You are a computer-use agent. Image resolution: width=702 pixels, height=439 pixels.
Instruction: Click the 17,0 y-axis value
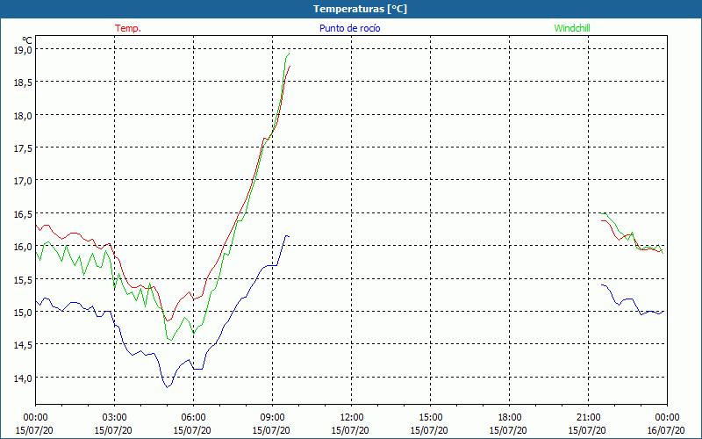[23, 181]
